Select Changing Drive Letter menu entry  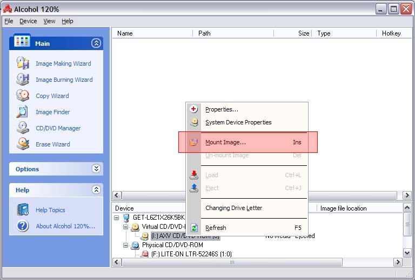tap(248, 208)
